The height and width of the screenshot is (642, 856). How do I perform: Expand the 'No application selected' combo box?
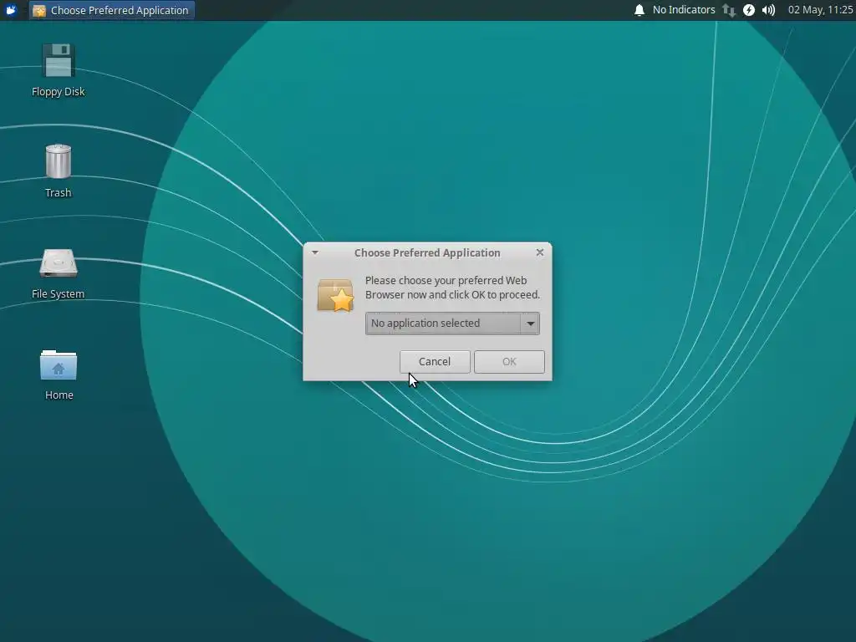452,324
